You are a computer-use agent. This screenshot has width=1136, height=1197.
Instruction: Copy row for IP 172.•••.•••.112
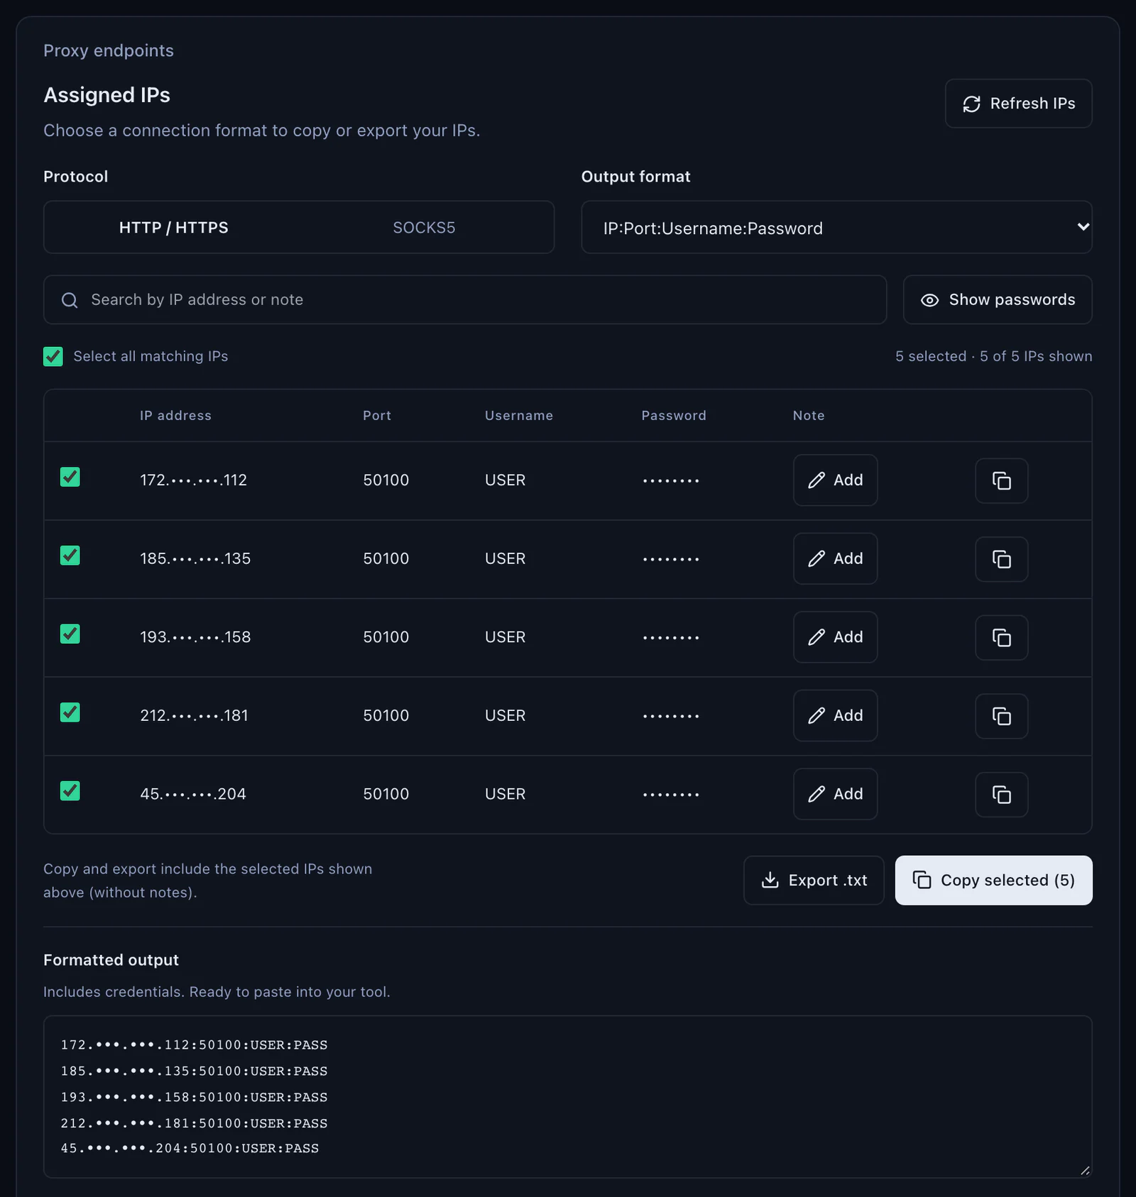1001,480
